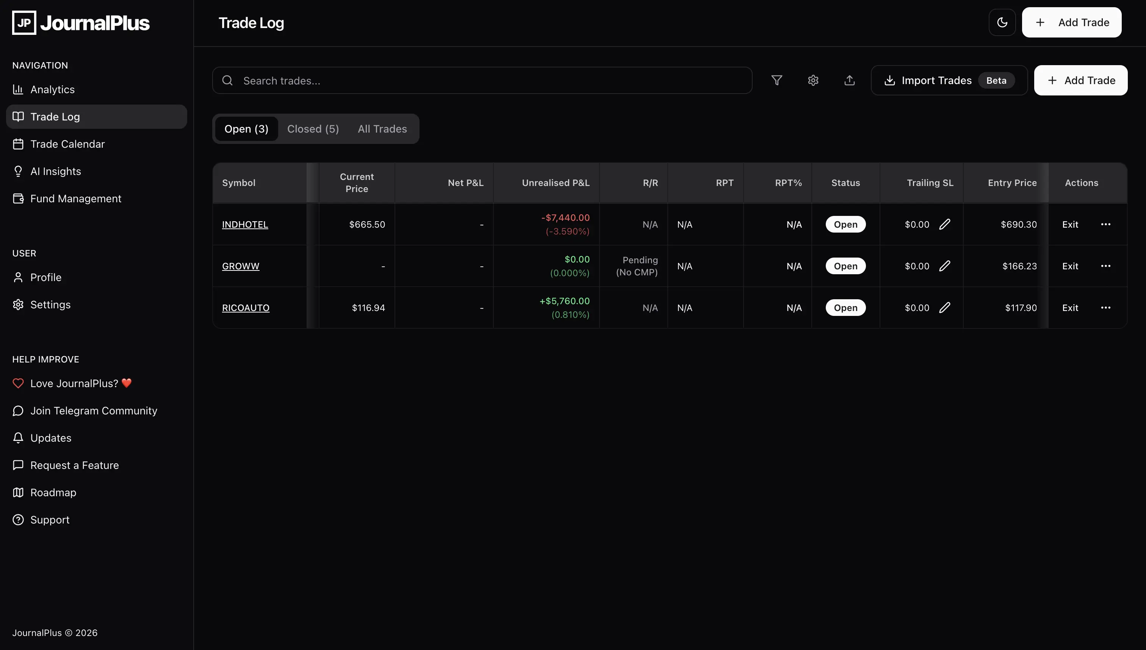Click the export upload icon
This screenshot has width=1146, height=650.
coord(849,80)
